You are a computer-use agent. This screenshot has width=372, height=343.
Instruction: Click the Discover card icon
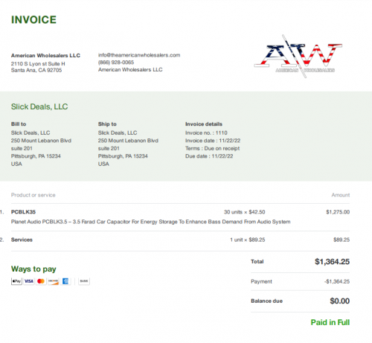click(x=53, y=281)
